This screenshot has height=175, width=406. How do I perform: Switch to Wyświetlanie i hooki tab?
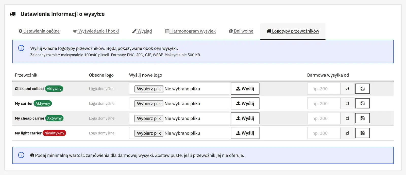[96, 31]
